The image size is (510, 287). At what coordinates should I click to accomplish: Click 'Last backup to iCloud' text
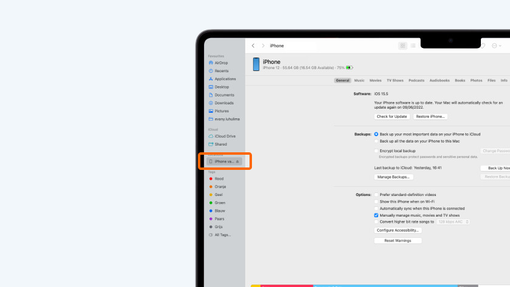[x=393, y=168]
